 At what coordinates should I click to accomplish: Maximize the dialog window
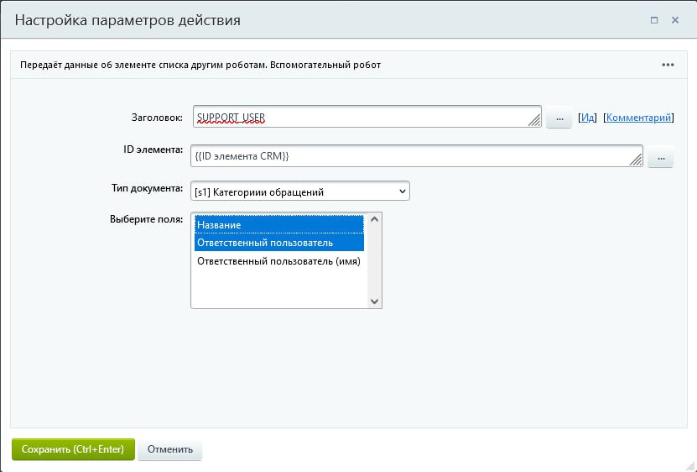[653, 19]
